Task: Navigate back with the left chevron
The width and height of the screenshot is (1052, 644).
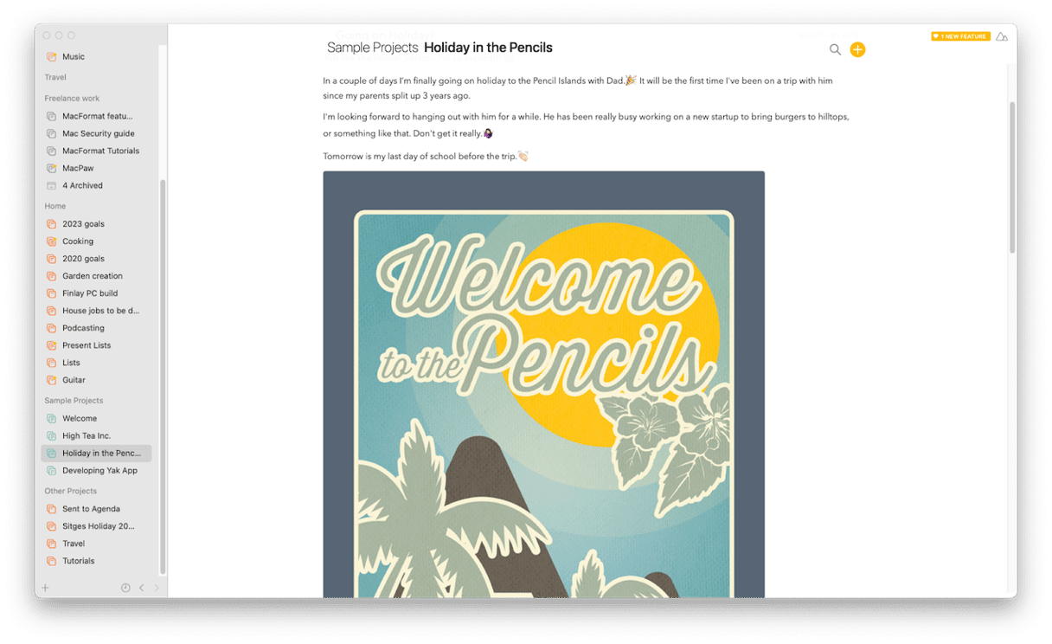Action: coord(142,588)
